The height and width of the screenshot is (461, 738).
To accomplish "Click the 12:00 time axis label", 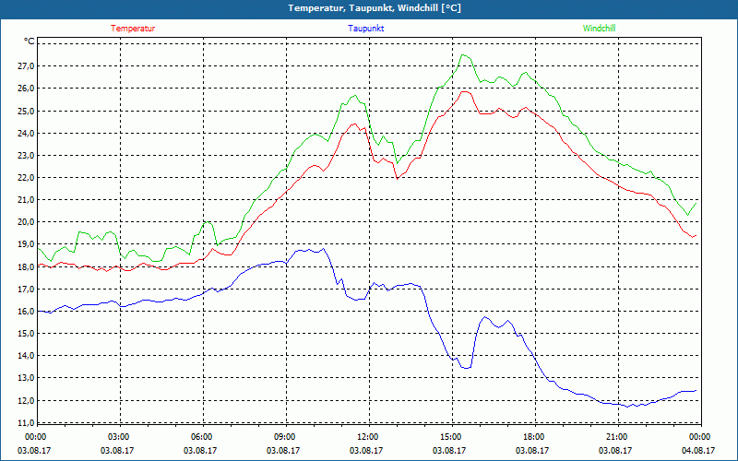I will point(367,437).
